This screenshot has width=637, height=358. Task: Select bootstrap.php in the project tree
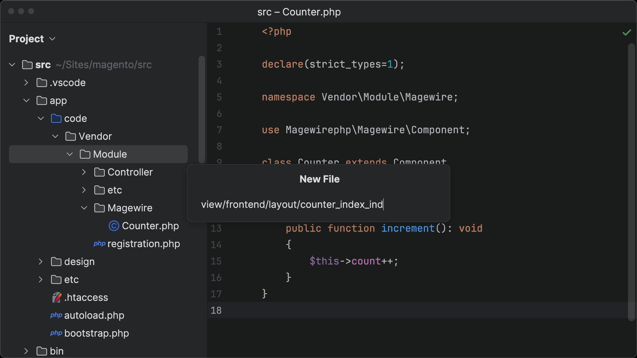point(97,333)
